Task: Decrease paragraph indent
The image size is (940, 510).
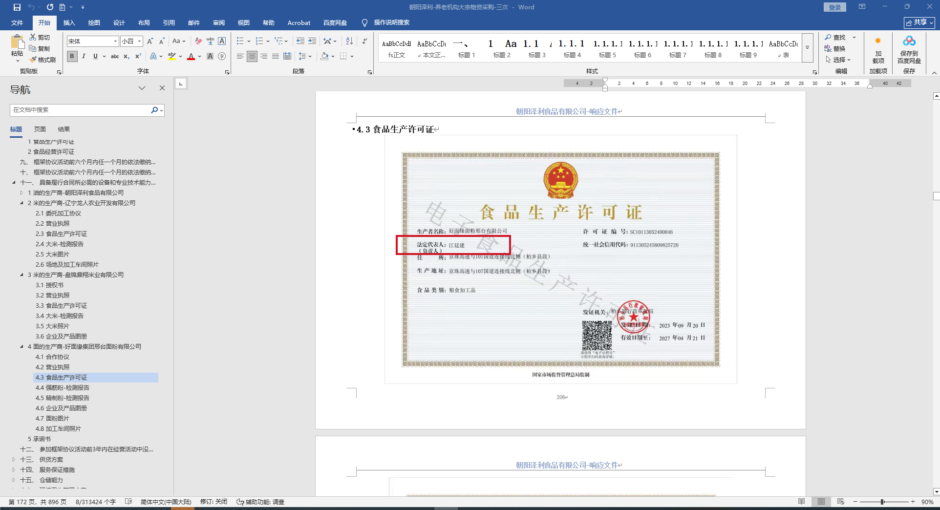Action: click(x=300, y=41)
